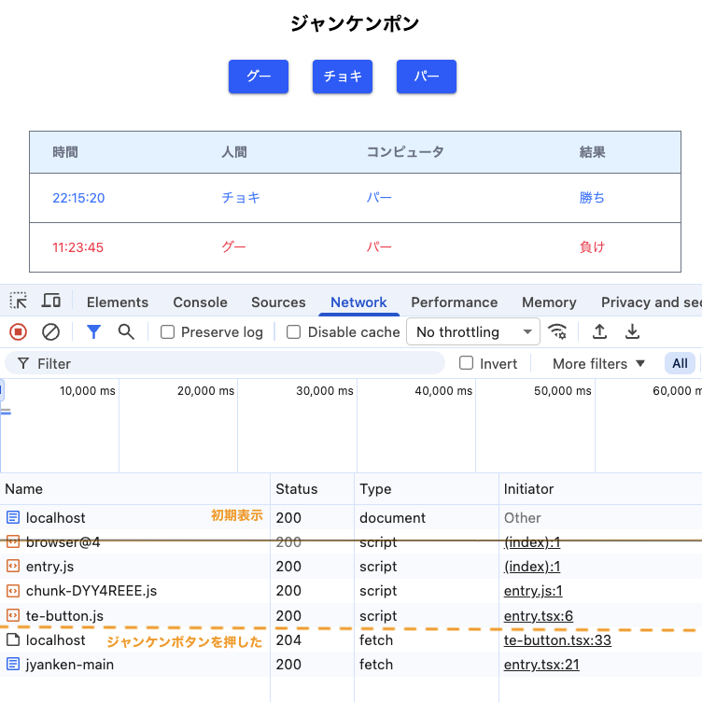Image resolution: width=702 pixels, height=702 pixels.
Task: Check the Invert filter checkbox
Action: pyautogui.click(x=467, y=364)
